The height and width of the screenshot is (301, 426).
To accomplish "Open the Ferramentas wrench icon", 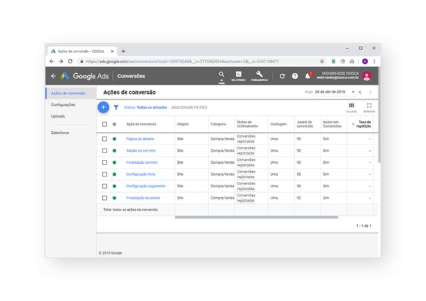I will (259, 74).
